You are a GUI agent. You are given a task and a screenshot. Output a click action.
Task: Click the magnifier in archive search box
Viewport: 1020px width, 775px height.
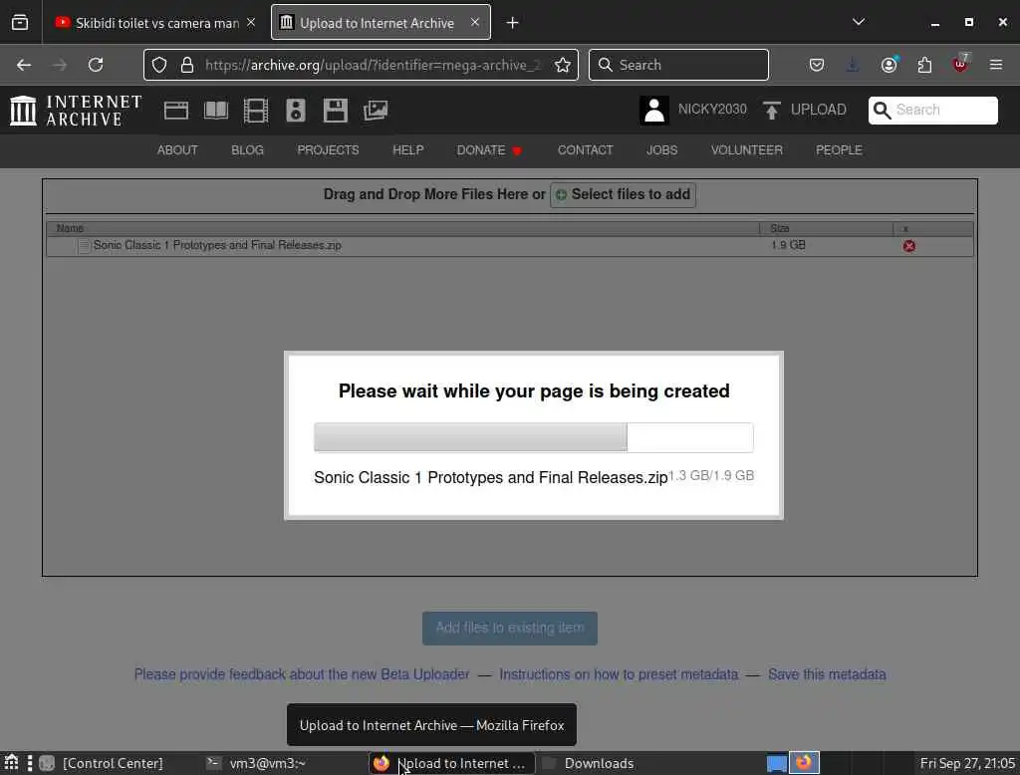click(883, 110)
